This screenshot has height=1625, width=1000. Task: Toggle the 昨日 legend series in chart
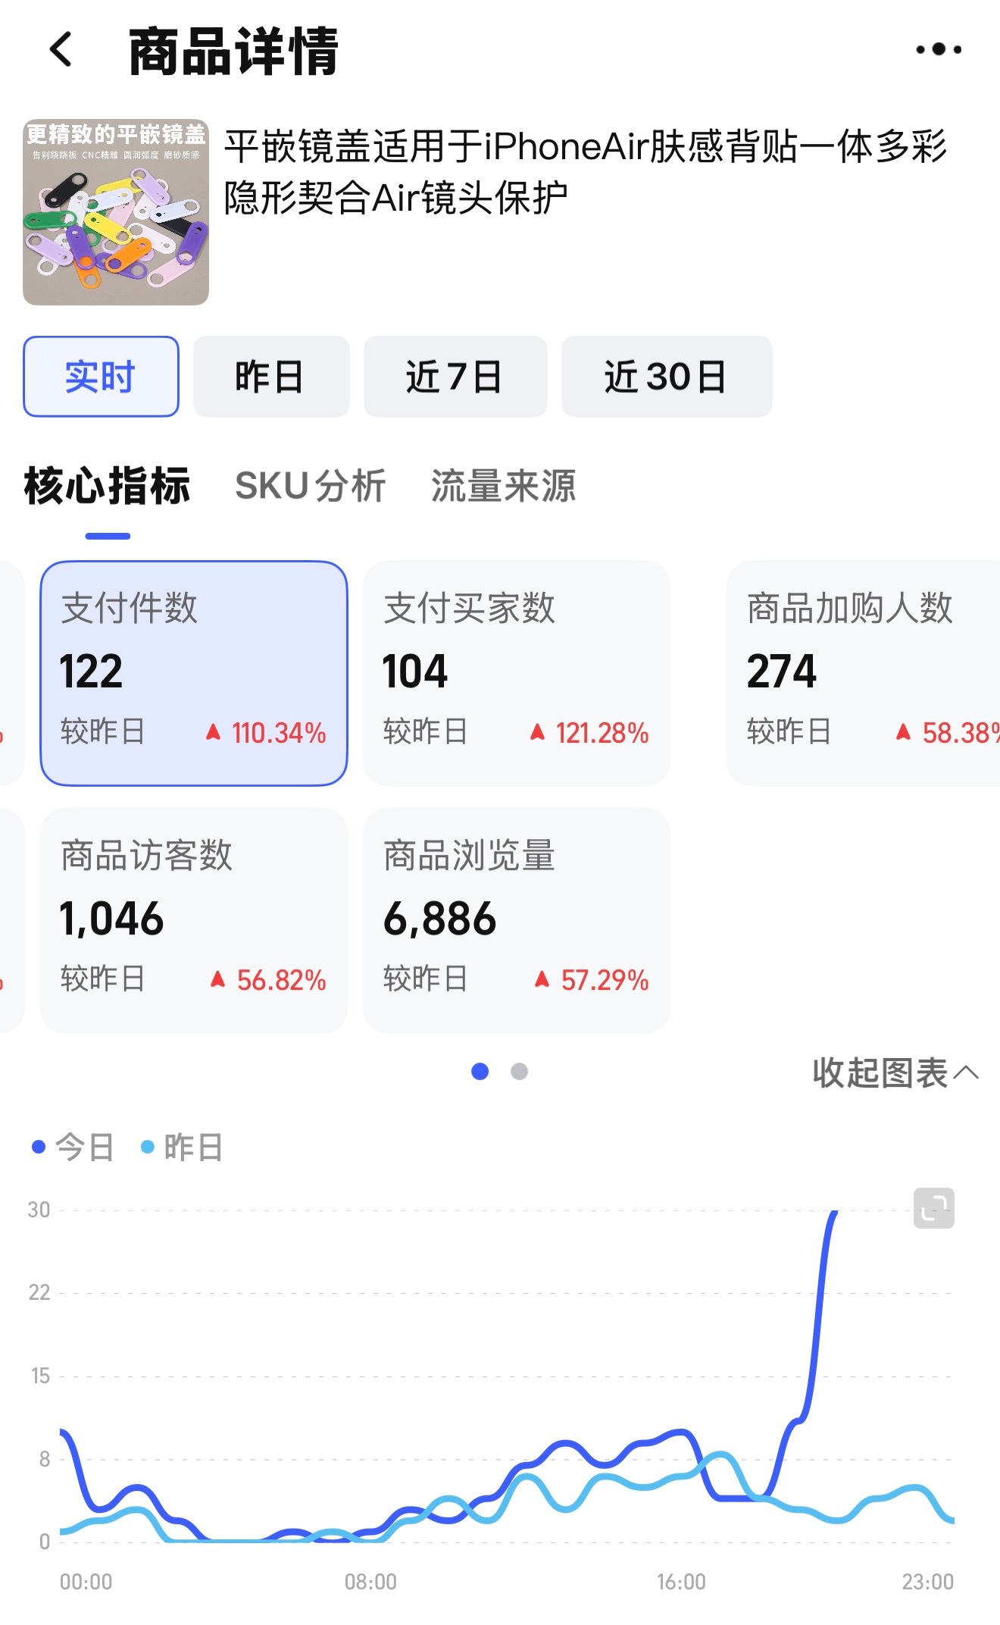(x=183, y=1147)
